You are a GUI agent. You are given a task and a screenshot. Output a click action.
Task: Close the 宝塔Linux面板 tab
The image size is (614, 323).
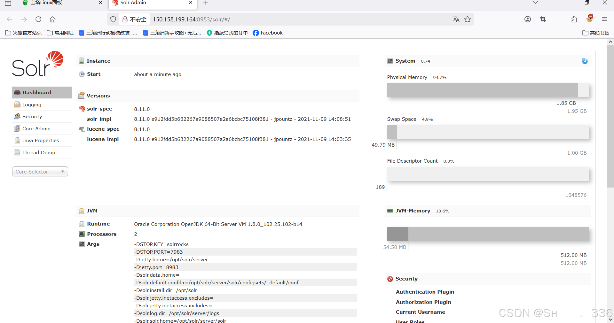click(101, 3)
